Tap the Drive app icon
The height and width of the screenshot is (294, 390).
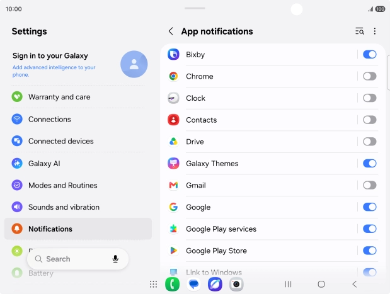(x=173, y=142)
